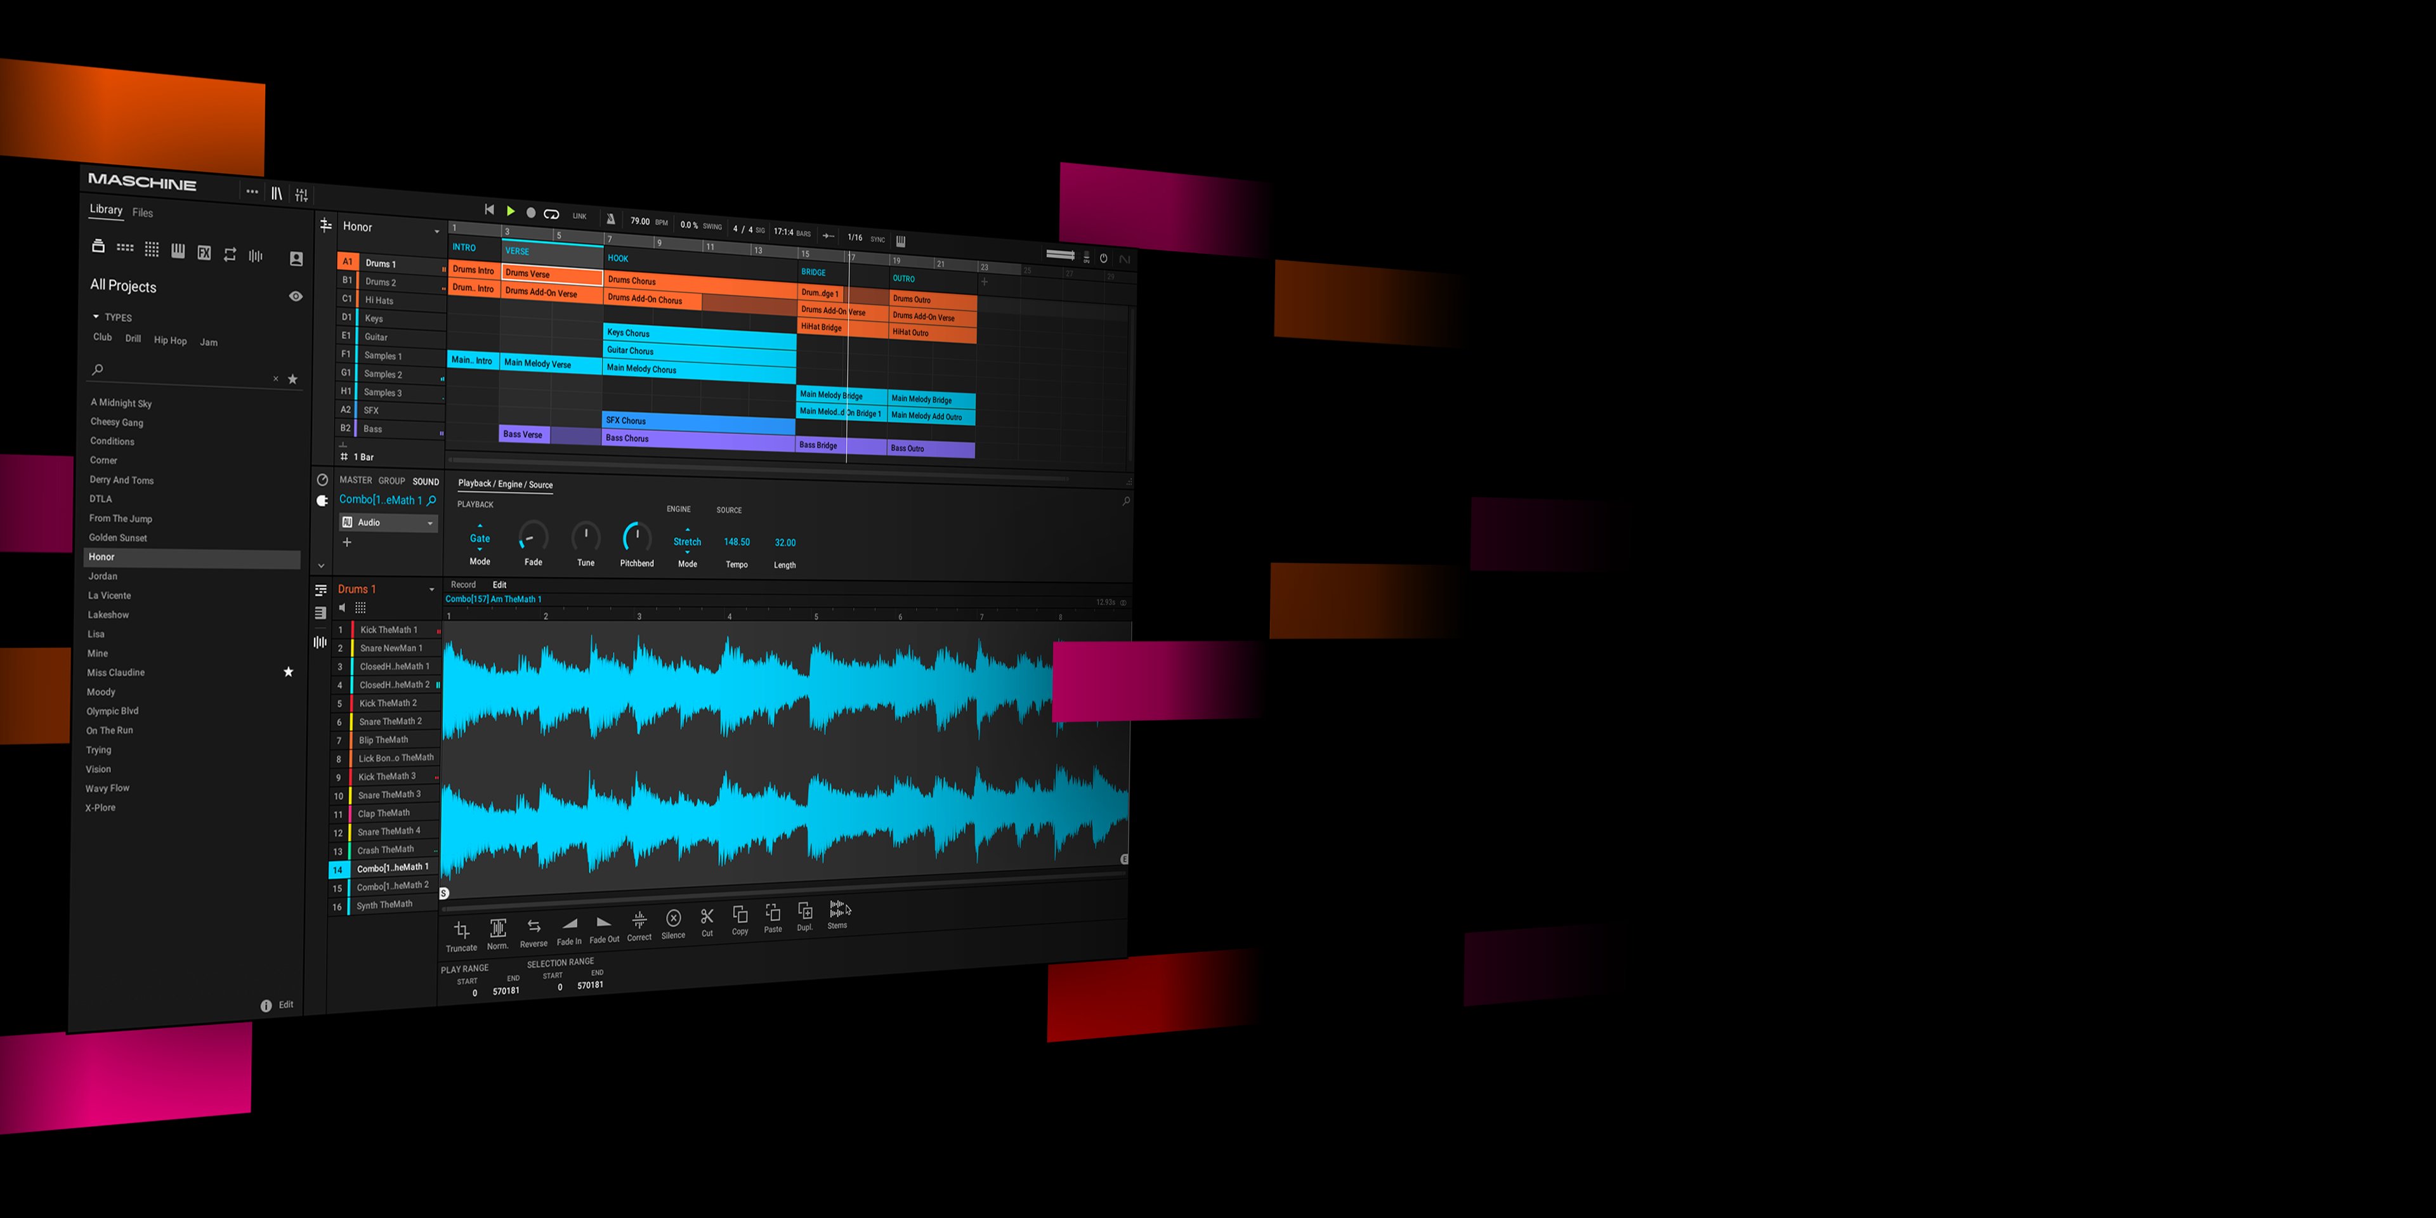
Task: Click the Hip Hop type tag
Action: (170, 341)
